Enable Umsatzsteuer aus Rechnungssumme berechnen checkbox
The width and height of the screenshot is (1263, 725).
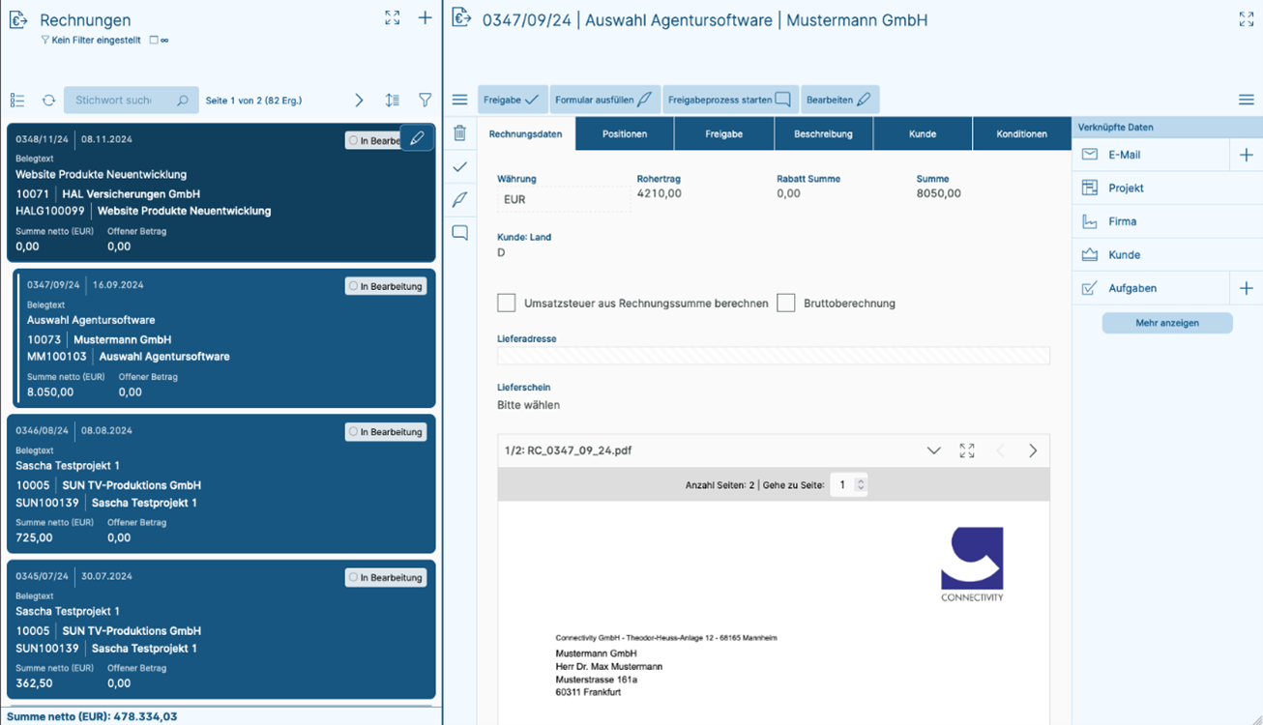(506, 304)
